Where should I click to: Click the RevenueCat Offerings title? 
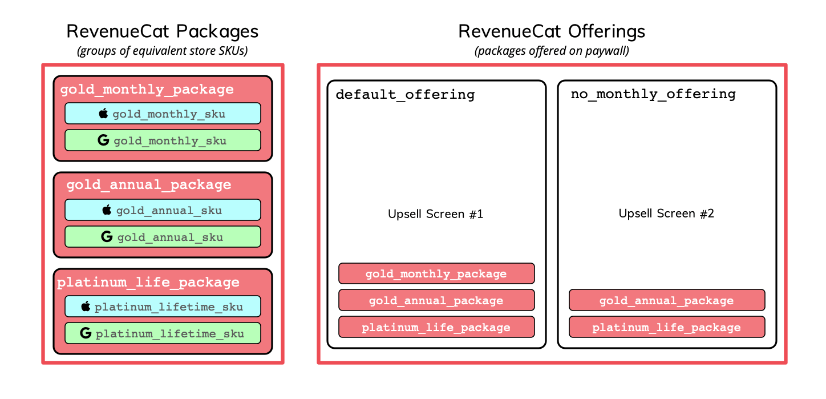click(552, 31)
